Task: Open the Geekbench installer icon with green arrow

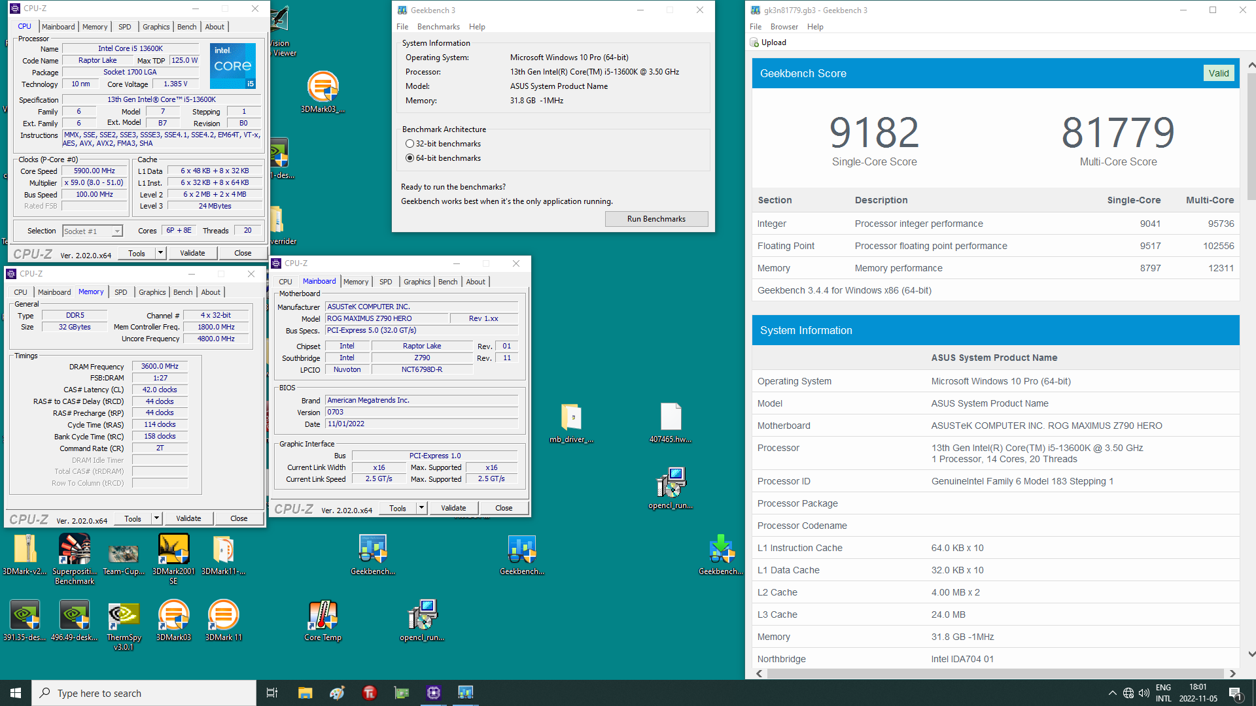Action: [720, 554]
